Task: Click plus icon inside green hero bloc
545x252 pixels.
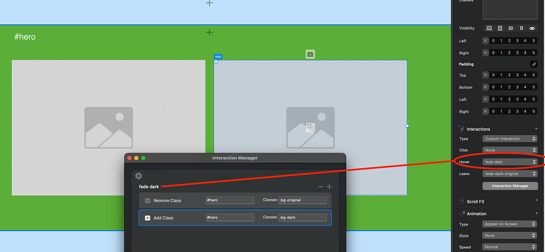Action: (209, 32)
